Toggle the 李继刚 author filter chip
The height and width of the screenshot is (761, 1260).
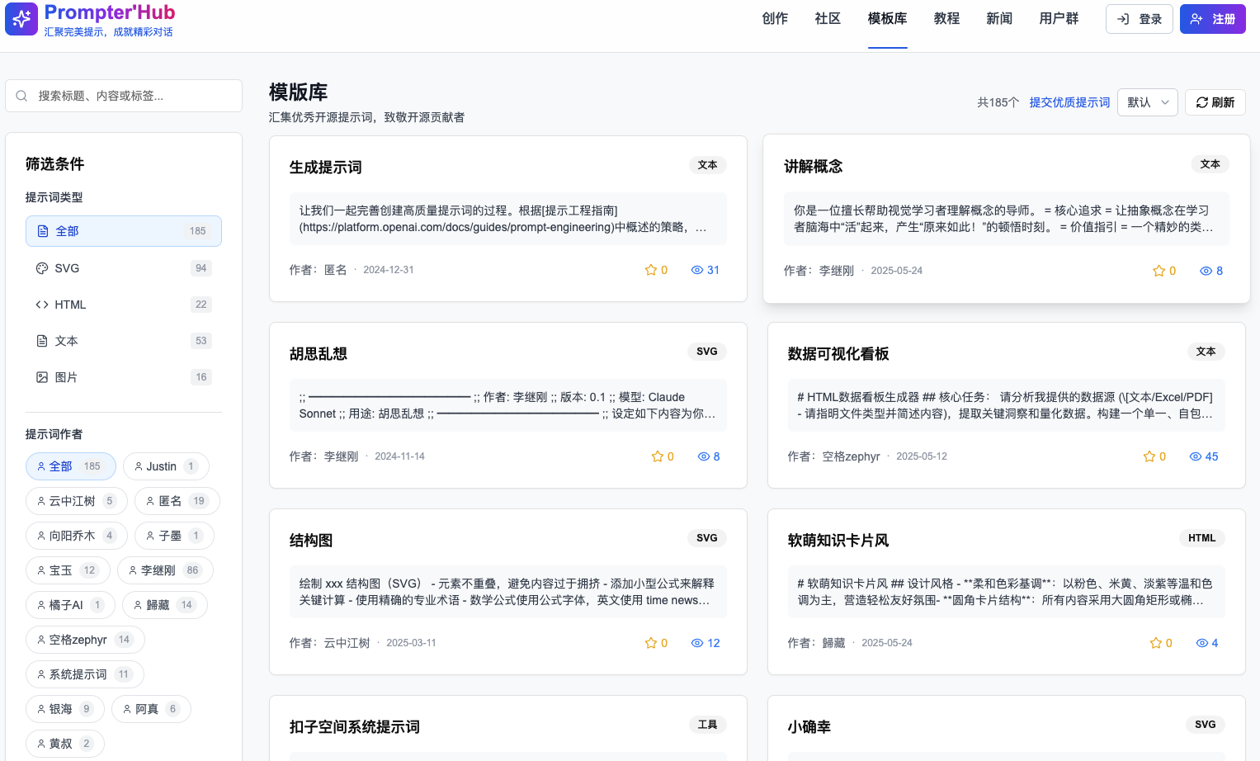(165, 570)
